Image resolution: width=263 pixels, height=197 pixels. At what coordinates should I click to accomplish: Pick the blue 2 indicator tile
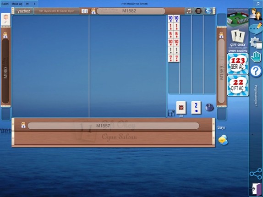196,108
